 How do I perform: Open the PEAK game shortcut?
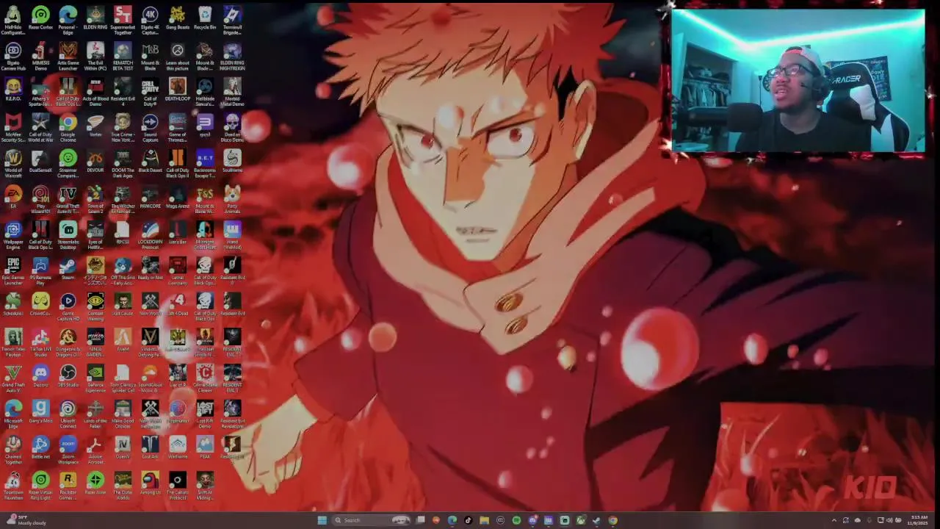tap(205, 449)
